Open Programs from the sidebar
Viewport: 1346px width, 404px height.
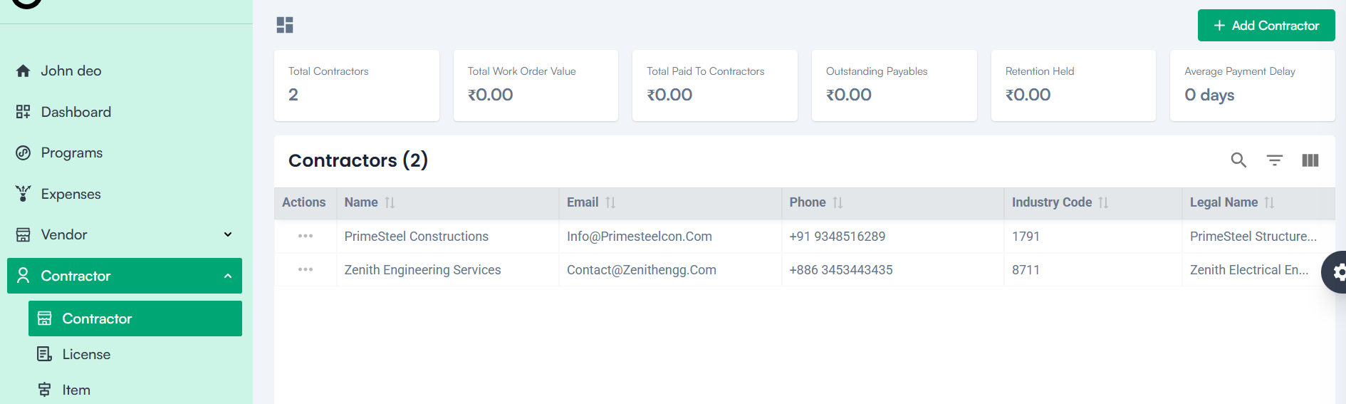pyautogui.click(x=71, y=152)
